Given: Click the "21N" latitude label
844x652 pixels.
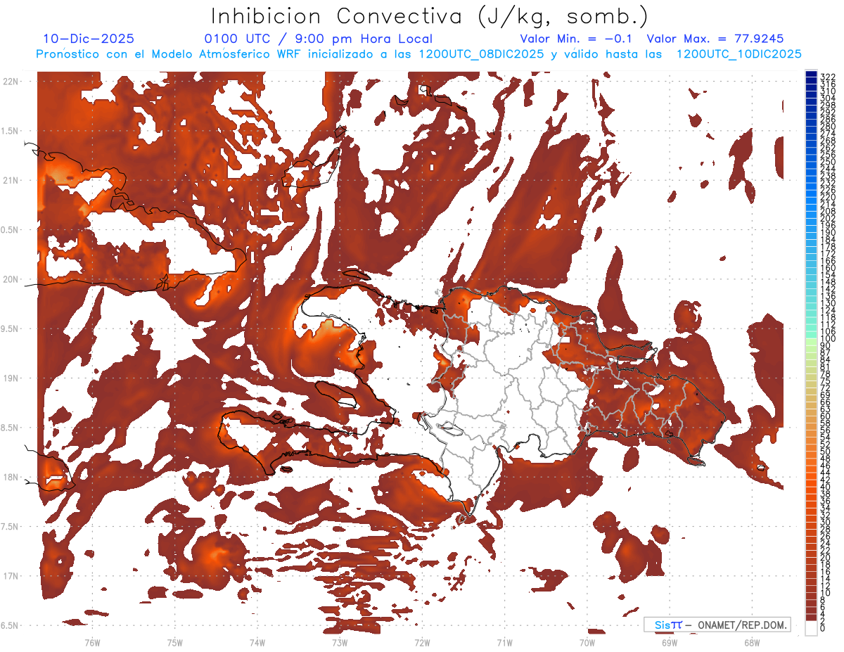Looking at the screenshot, I should pos(10,180).
